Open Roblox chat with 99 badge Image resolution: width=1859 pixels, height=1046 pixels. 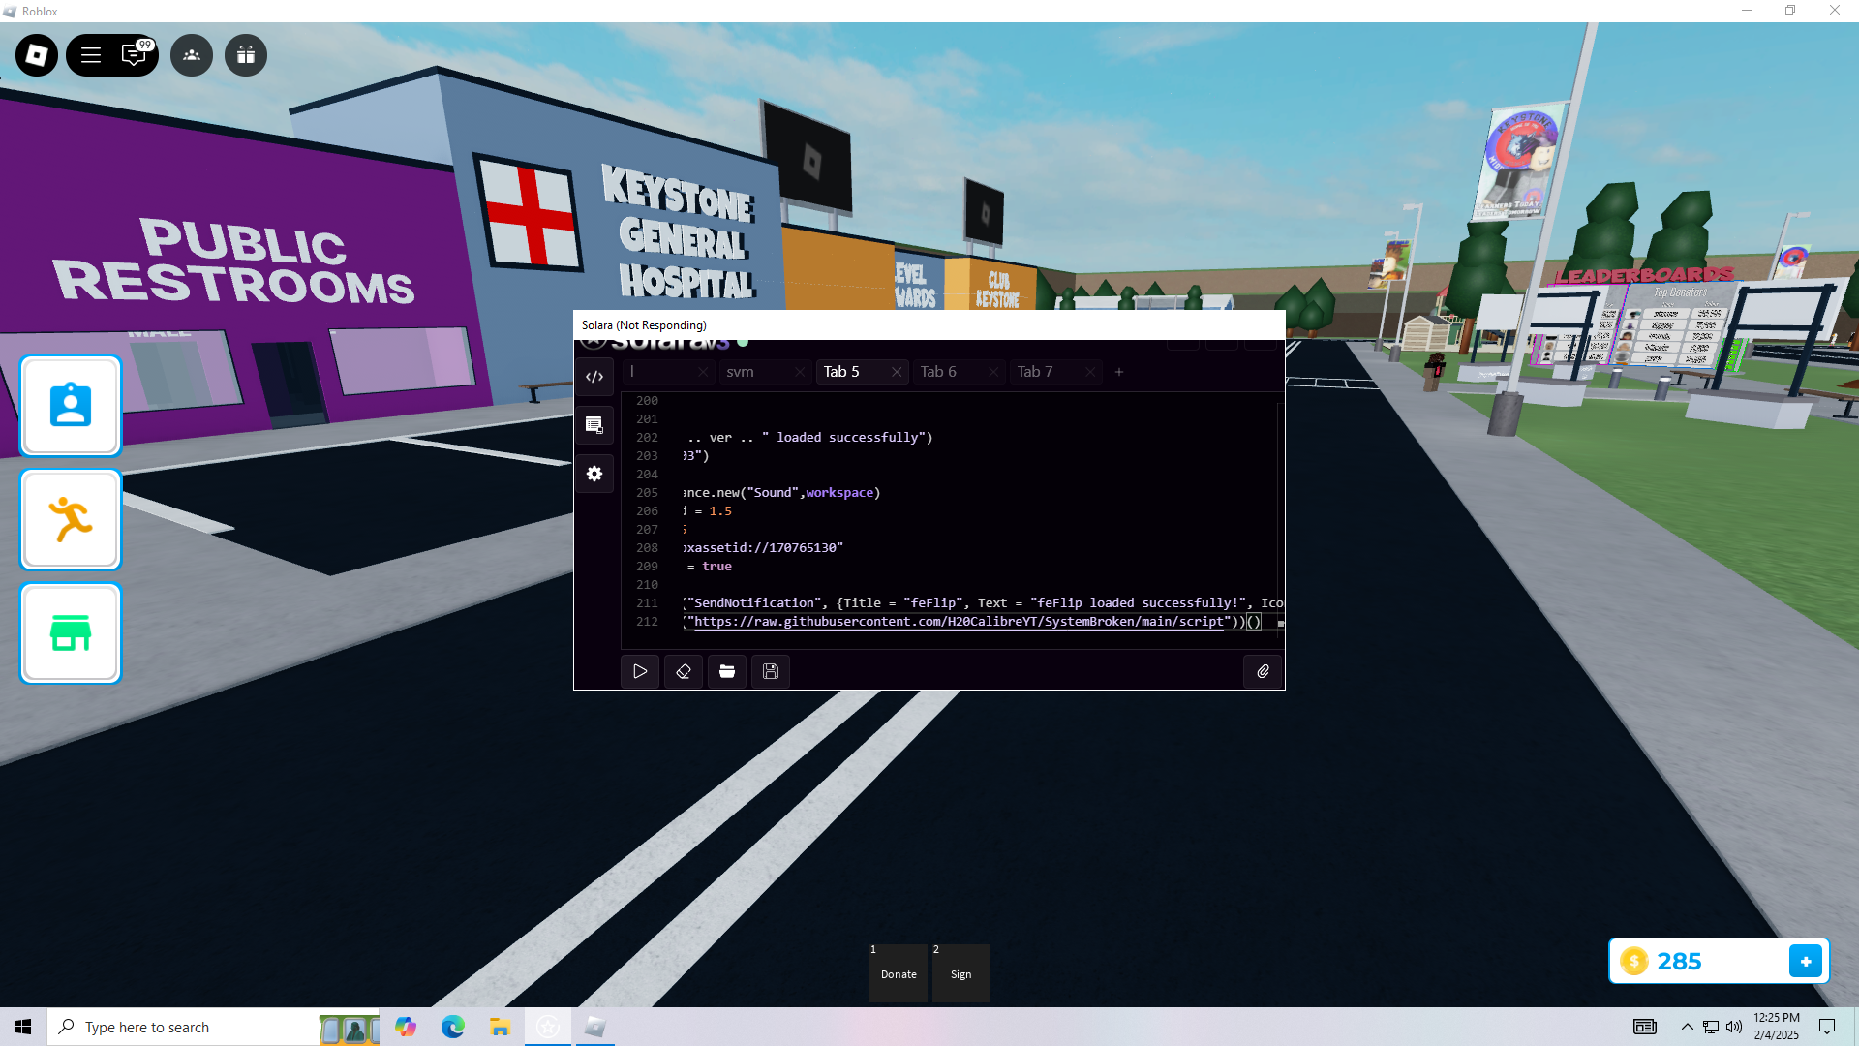pyautogui.click(x=134, y=55)
